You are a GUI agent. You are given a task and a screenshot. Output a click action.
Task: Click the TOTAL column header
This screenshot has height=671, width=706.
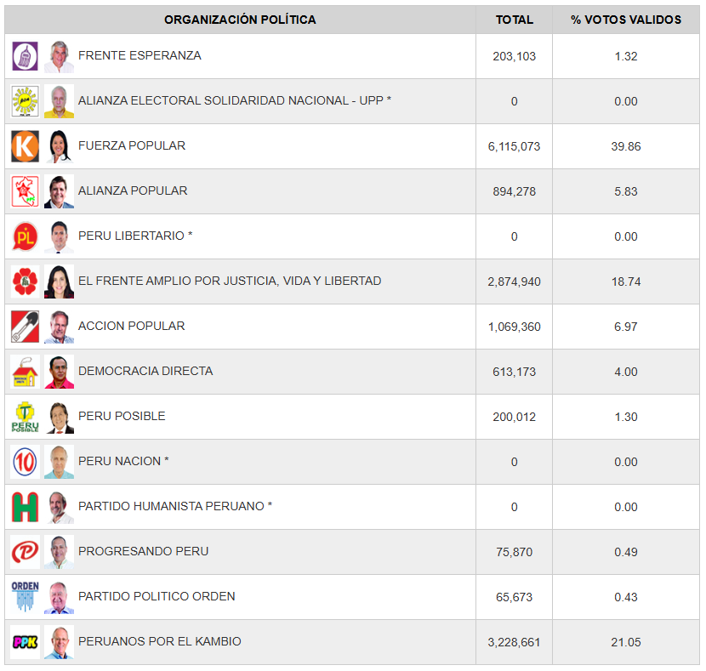pos(514,20)
